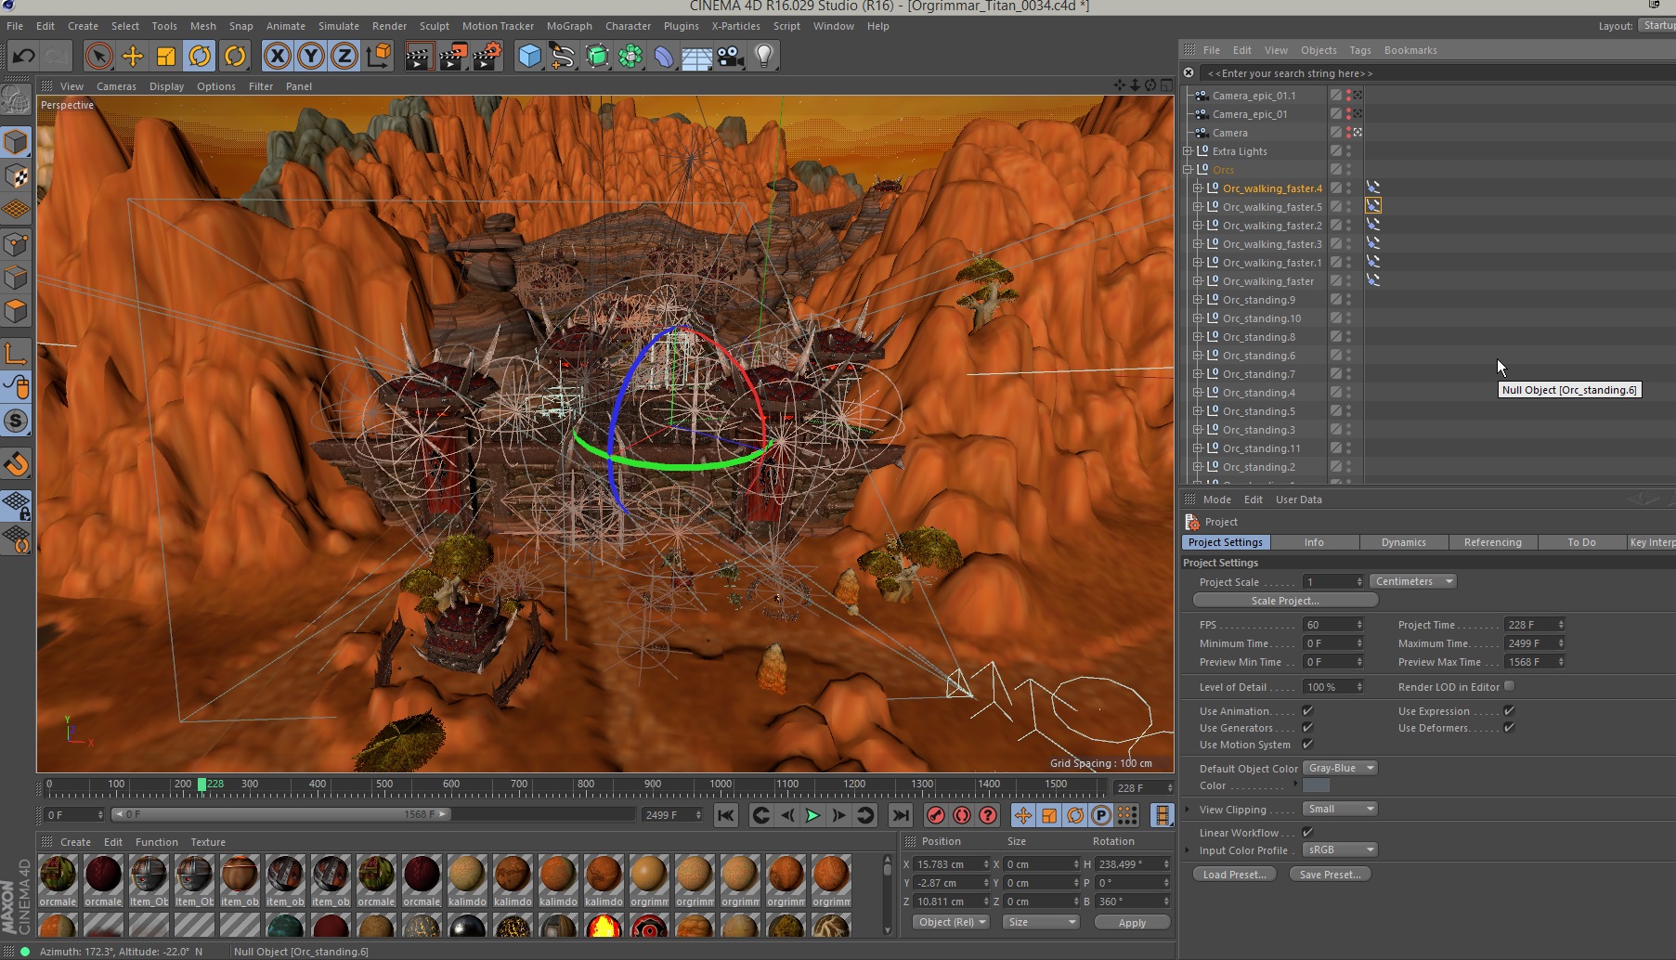Screen dimensions: 1676x960
Task: Open Default Object Color Gray-Blue dropdown
Action: 1339,768
